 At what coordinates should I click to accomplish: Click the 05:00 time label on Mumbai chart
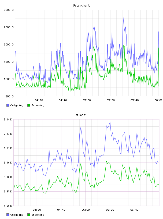point(86,210)
